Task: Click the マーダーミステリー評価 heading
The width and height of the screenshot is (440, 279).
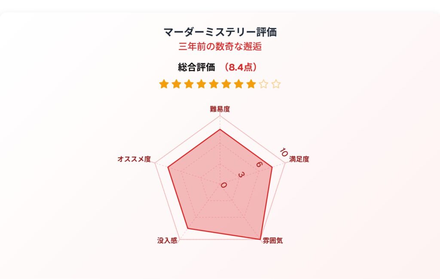Action: (220, 32)
